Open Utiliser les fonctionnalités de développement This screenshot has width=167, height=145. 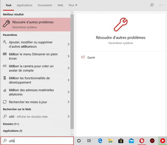[x=35, y=80]
